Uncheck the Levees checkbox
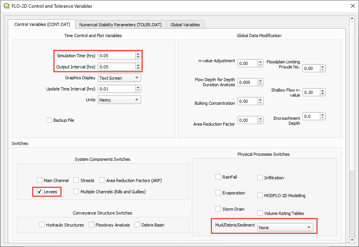359x247 pixels. (39, 191)
